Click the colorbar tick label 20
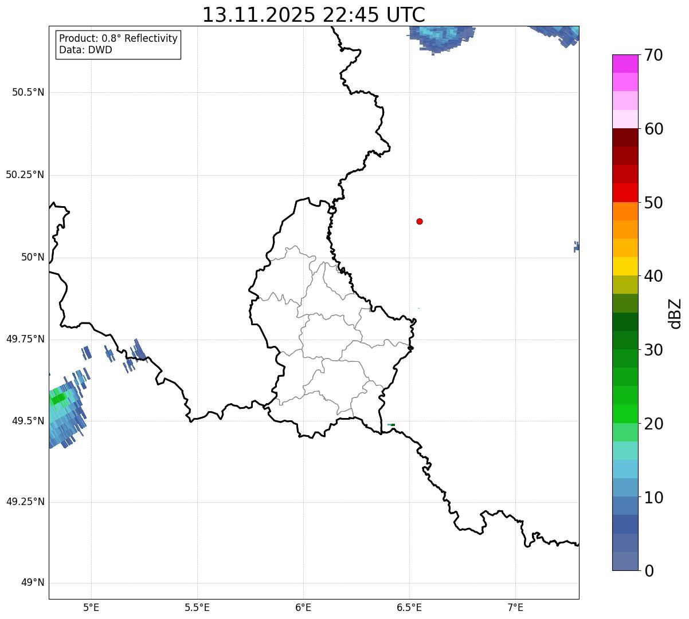Viewport: 689px width, 619px height. point(653,424)
